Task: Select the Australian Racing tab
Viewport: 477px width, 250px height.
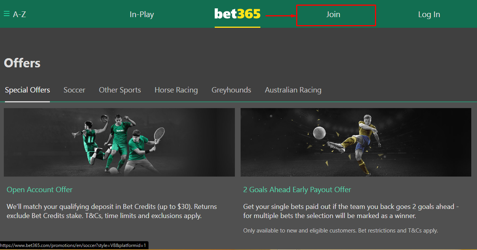Action: [x=293, y=90]
